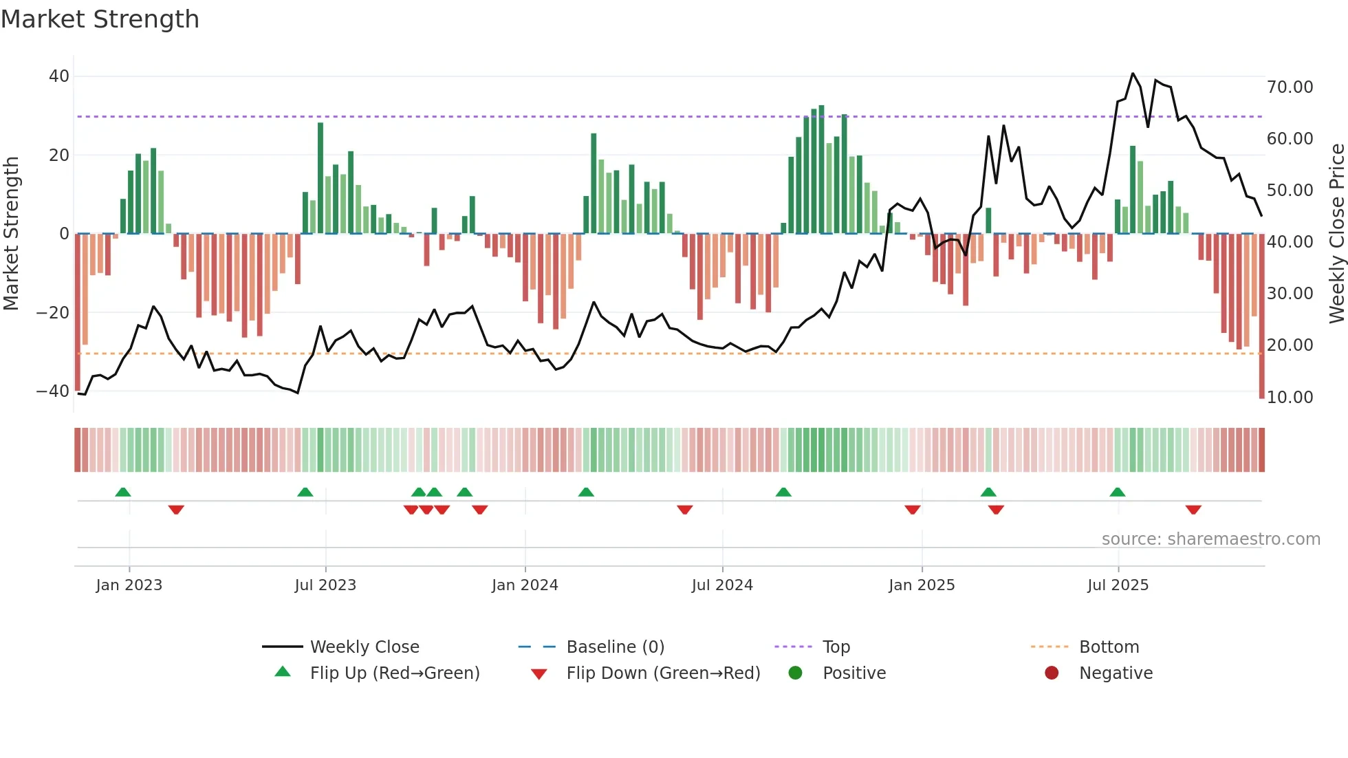1348x758 pixels.
Task: Click last flip-down marker after Jul 2025
Action: click(1193, 510)
